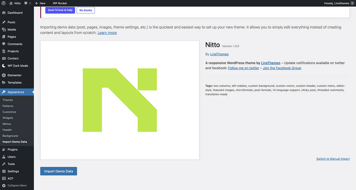Go to the Customize submenu item
This screenshot has width=356, height=190.
click(x=9, y=112)
